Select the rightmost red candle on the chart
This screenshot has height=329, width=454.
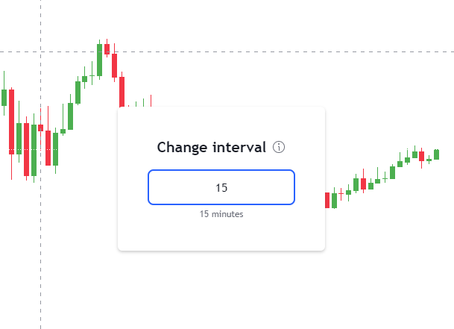(421, 156)
